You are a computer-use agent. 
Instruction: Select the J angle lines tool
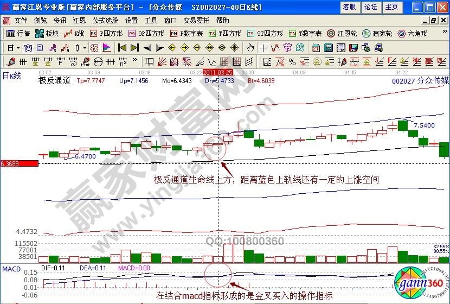click(x=380, y=62)
